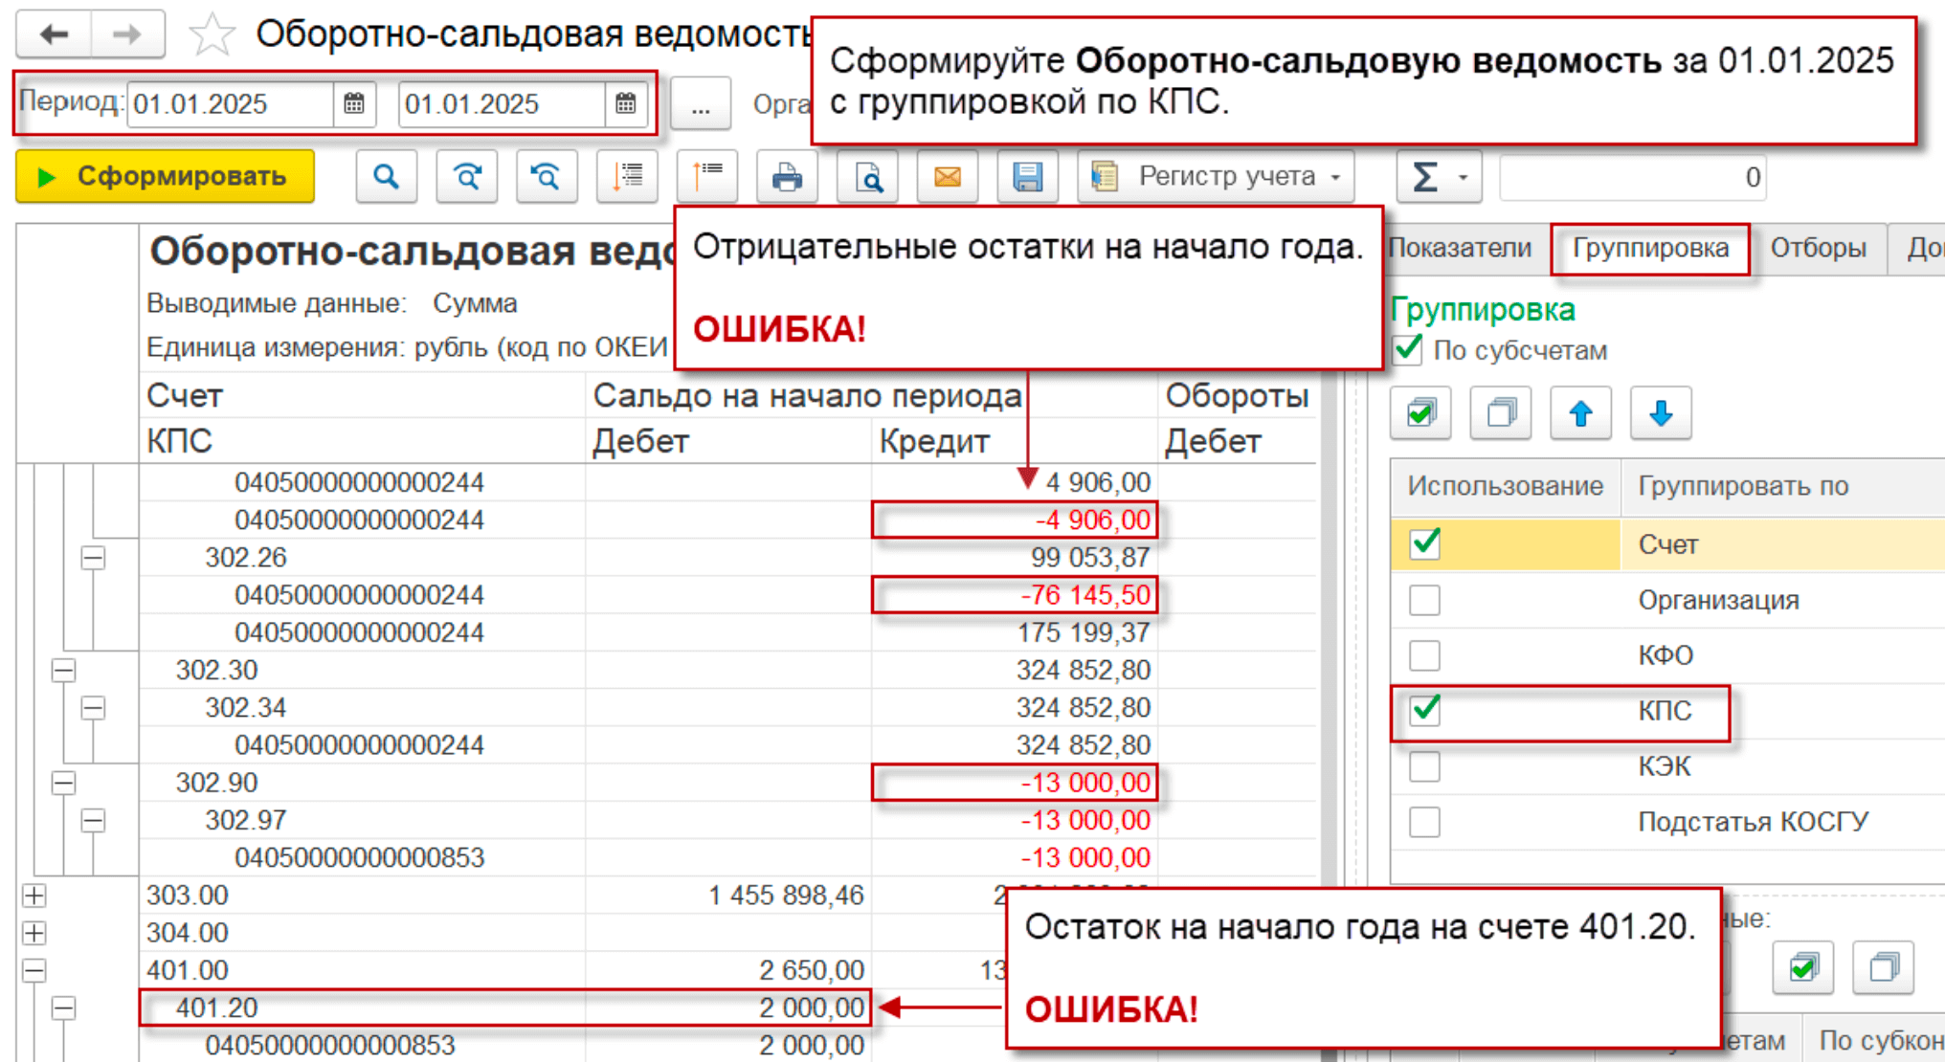Collapse account 302.26 group
The width and height of the screenshot is (1945, 1062).
pos(93,558)
